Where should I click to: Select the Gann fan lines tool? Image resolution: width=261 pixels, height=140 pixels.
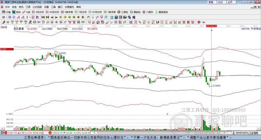coord(94,22)
